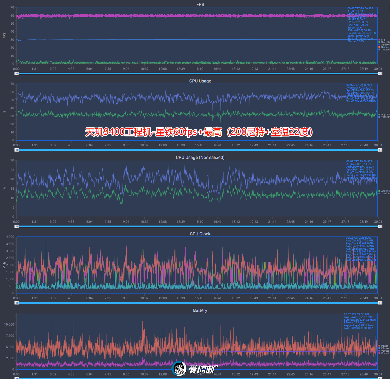Click the 21:14 tick on the Normalized CPU axis
Viewport: 390px width, 379px height.
click(272, 222)
